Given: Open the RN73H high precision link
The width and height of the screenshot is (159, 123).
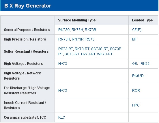Looking at the screenshot, I should coord(64,39).
